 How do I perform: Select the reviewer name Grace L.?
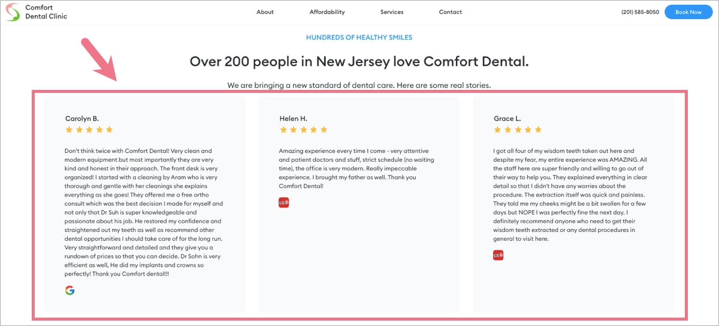(507, 119)
